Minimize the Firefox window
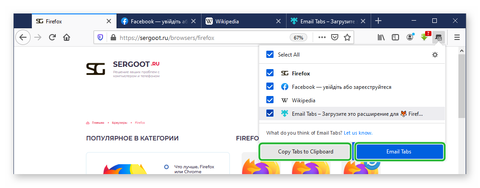This screenshot has height=188, width=480. click(414, 21)
